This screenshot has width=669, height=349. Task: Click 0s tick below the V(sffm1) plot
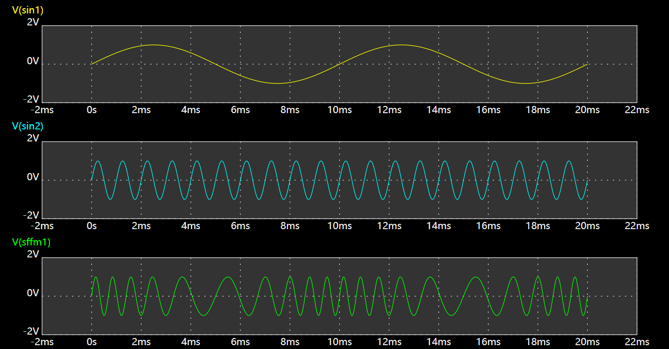coord(91,342)
